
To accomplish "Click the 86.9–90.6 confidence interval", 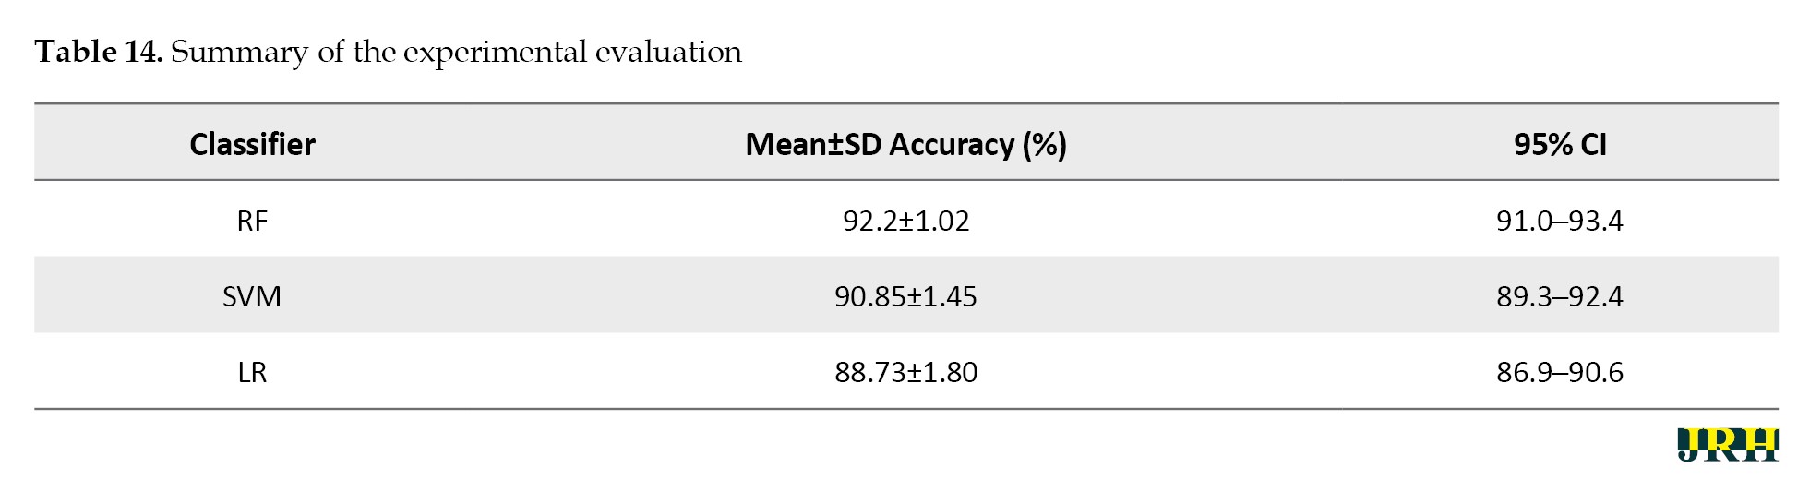I will point(1560,372).
